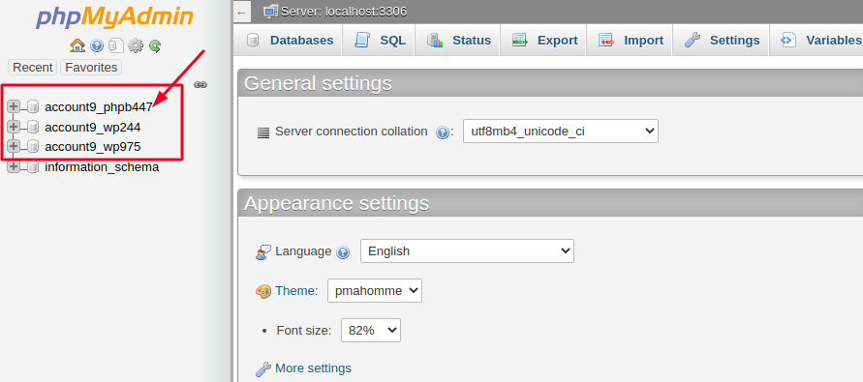
Task: Open the Export tab
Action: (x=544, y=40)
